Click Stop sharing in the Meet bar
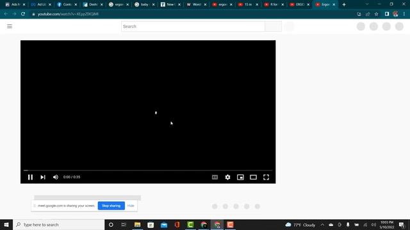The image size is (410, 230). [x=111, y=206]
